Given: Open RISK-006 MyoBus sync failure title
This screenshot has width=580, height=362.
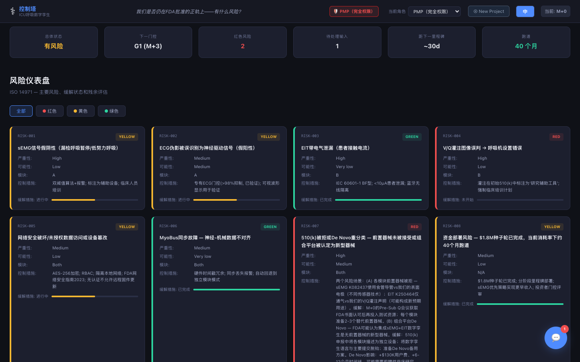Looking at the screenshot, I should [205, 238].
